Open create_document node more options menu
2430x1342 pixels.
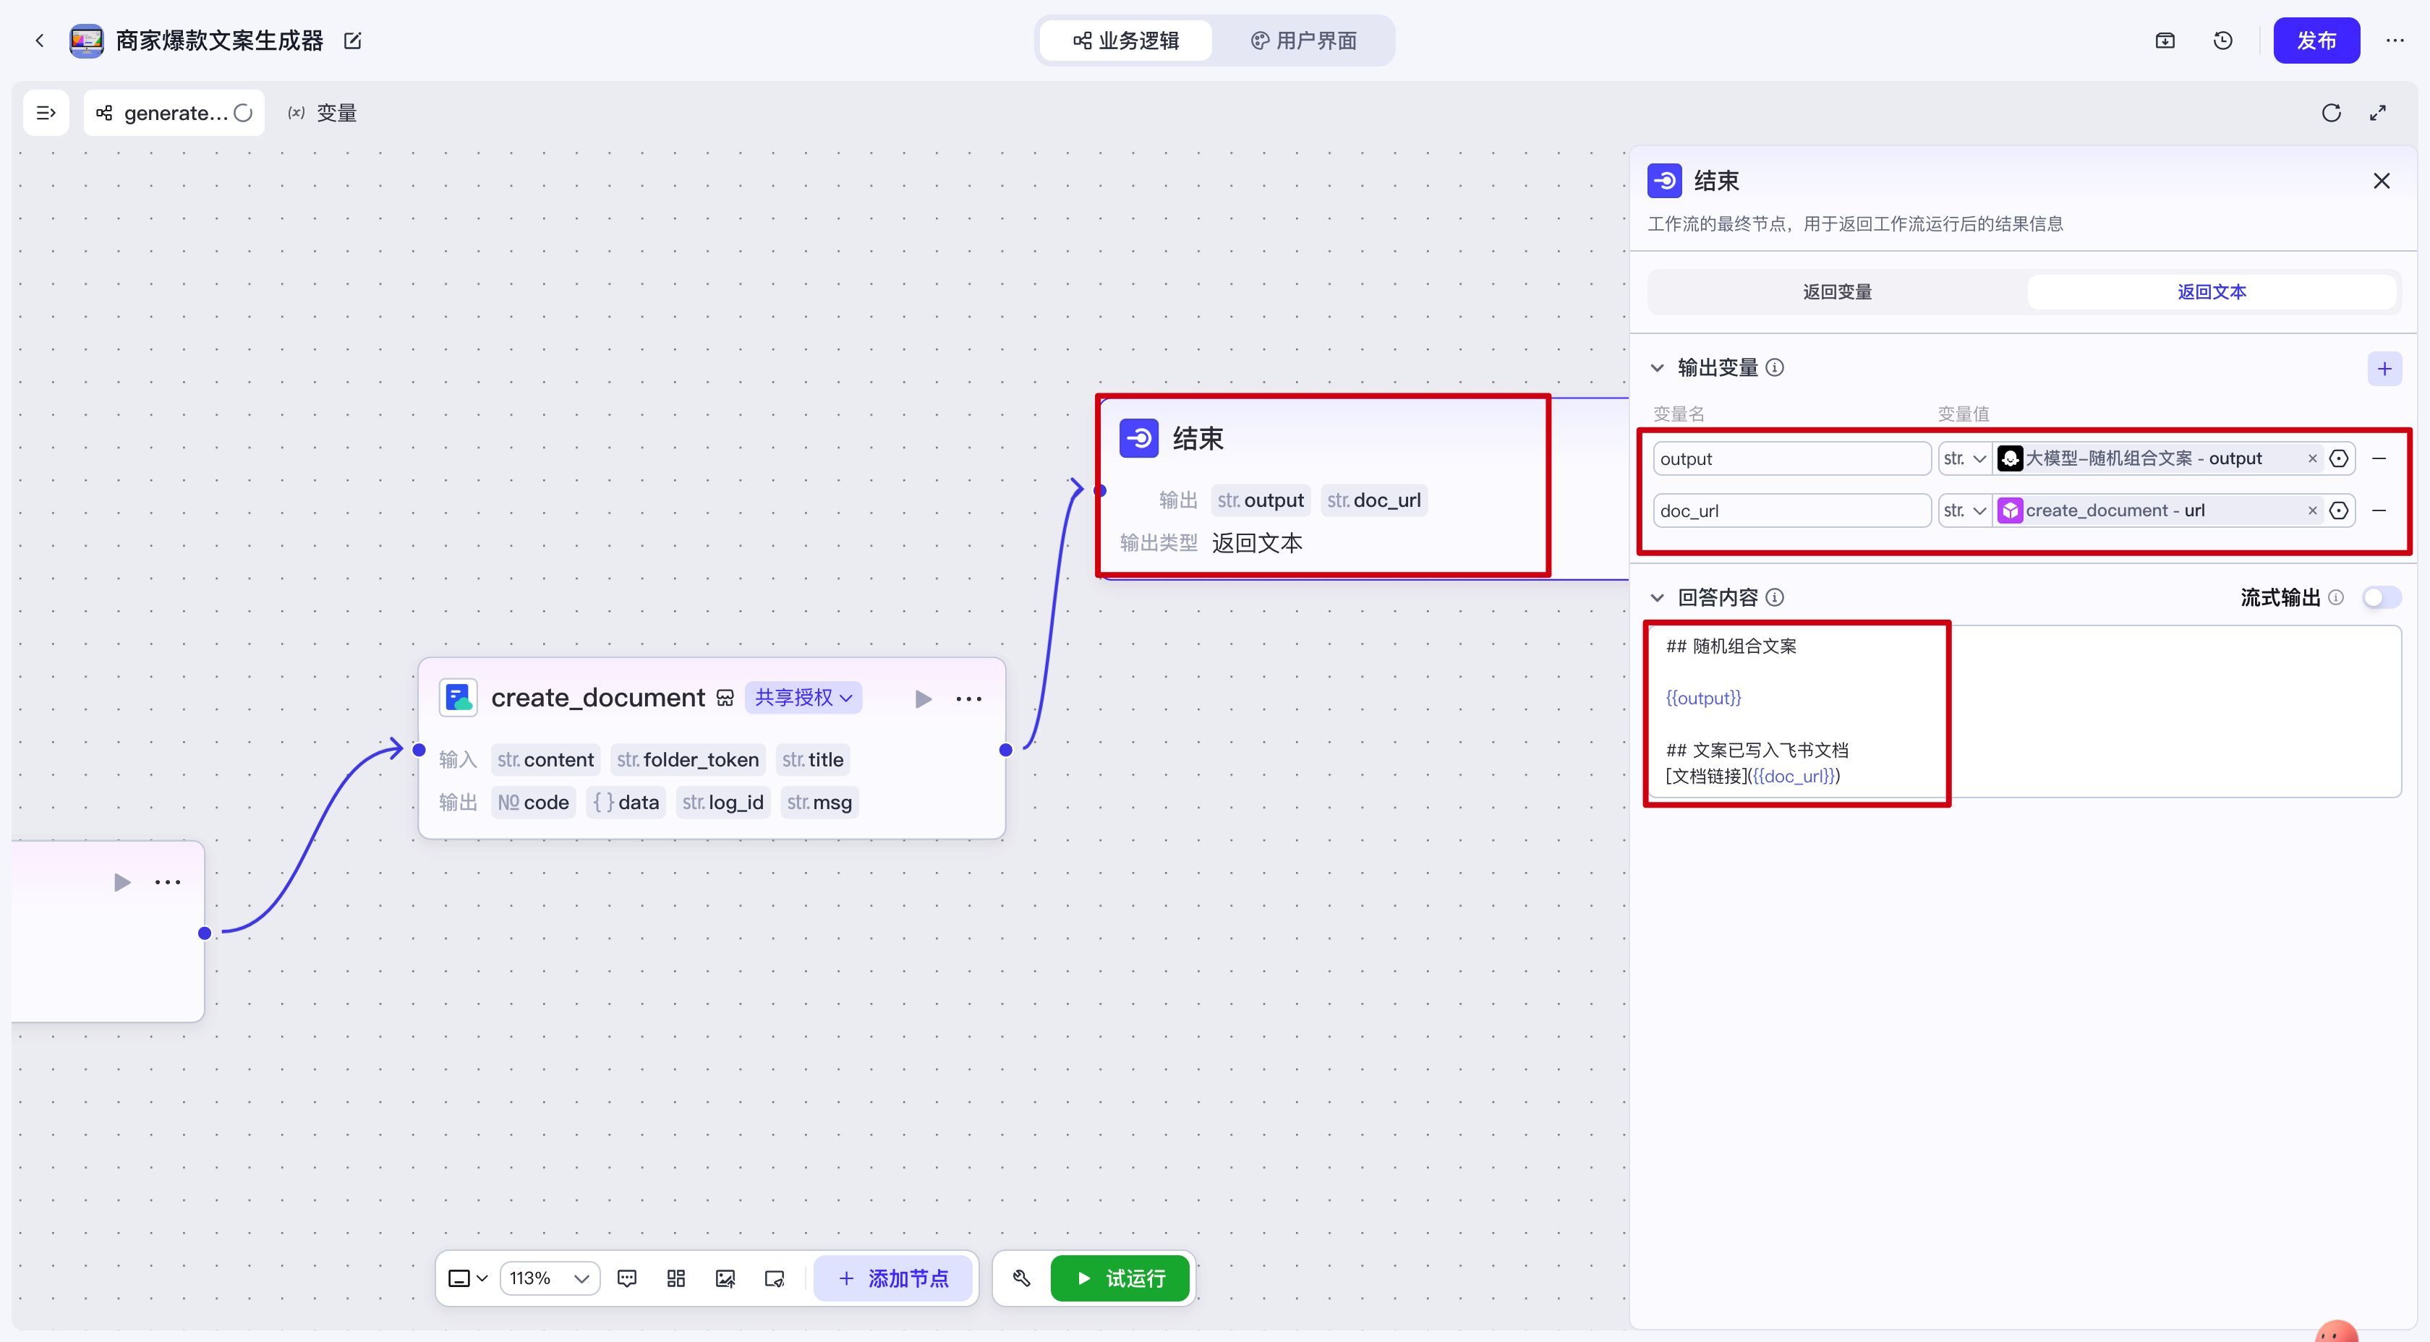click(969, 698)
